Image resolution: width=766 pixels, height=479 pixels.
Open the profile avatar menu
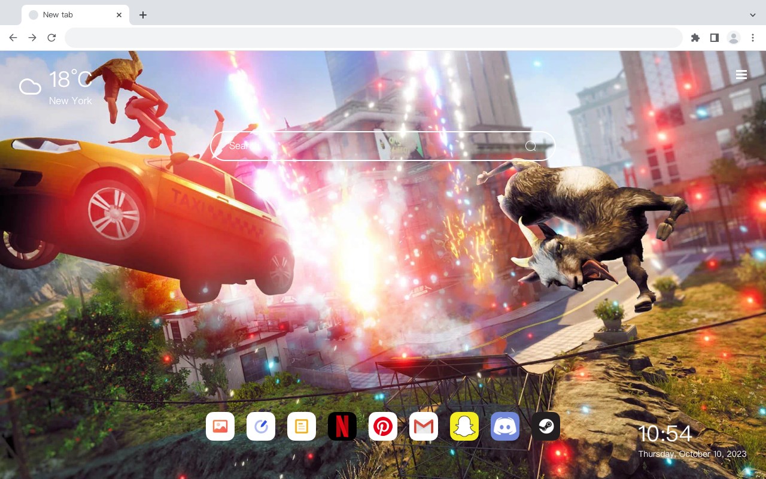coord(734,38)
